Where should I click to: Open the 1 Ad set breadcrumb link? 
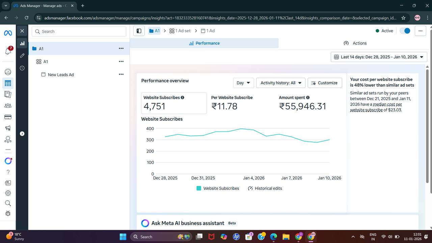click(x=180, y=31)
